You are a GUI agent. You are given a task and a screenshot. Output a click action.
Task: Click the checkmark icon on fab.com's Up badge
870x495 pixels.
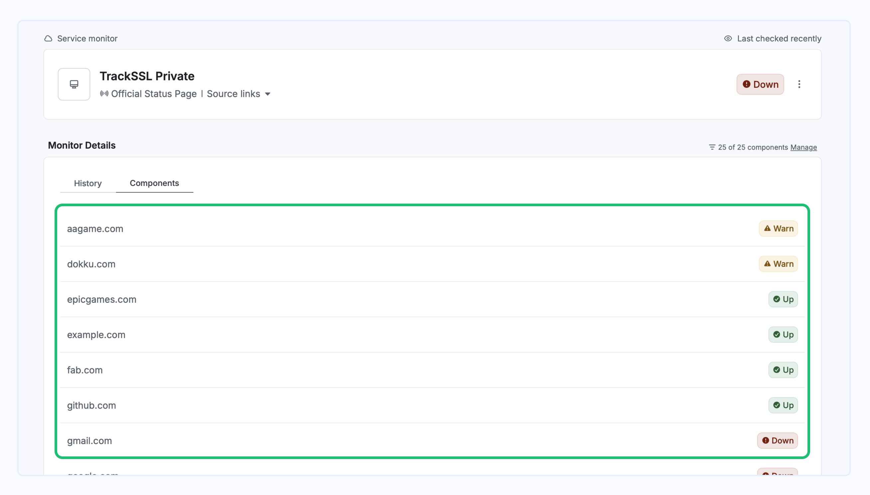click(777, 370)
